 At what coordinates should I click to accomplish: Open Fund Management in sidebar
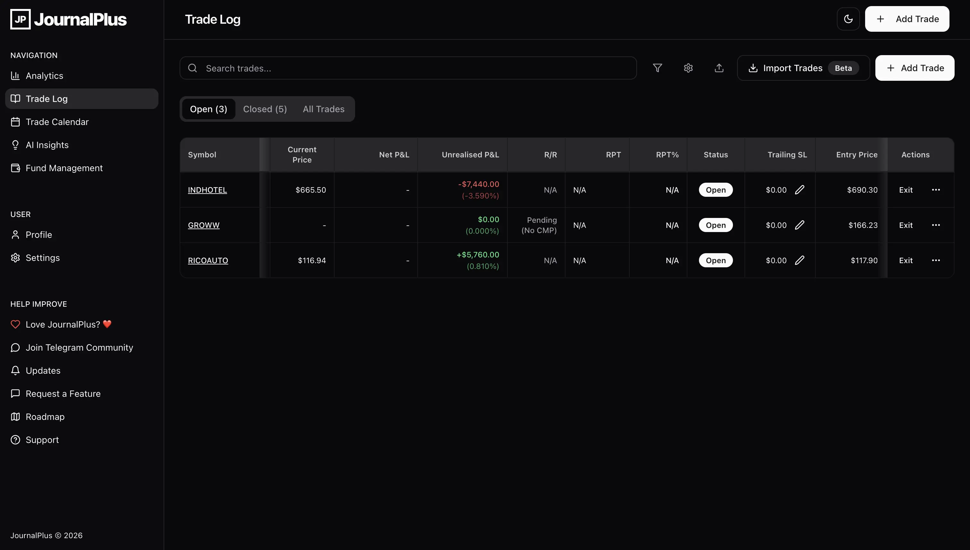[64, 168]
